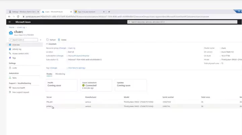This screenshot has width=242, height=135.
Task: Click subscription ID value text
Action: [x=85, y=60]
